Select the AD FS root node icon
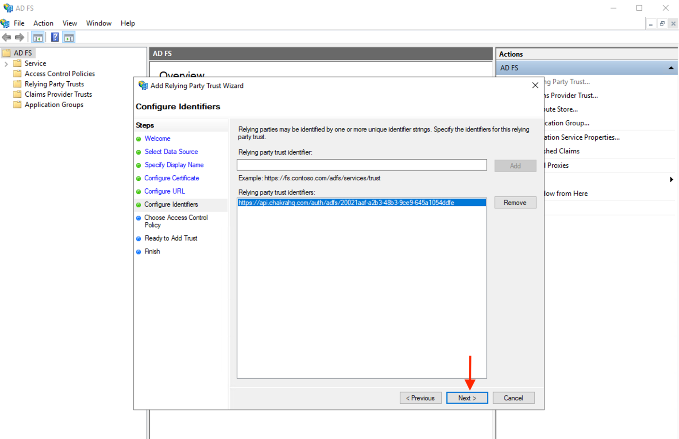The image size is (679, 439). pos(7,53)
